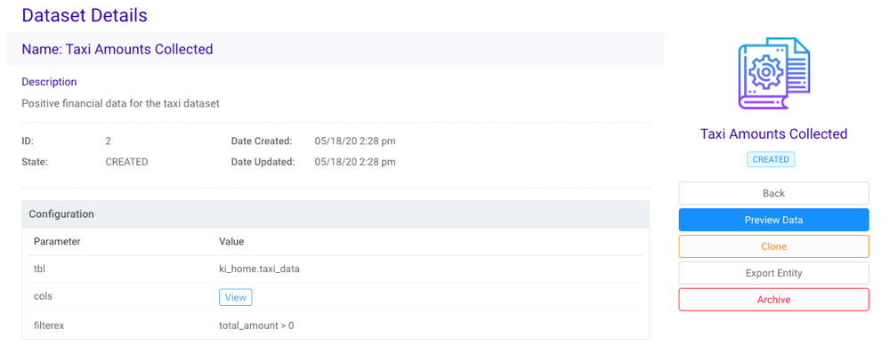Clone the Taxi Amounts Collected dataset
Viewport: 890px width, 362px height.
pos(773,246)
